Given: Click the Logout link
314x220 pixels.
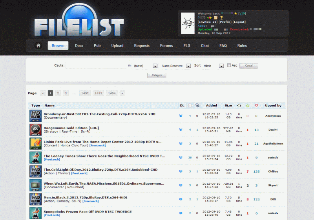Looking at the screenshot, I should point(239,22).
